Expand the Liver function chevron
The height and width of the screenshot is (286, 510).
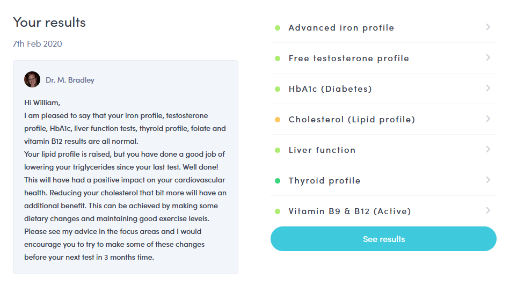[488, 149]
